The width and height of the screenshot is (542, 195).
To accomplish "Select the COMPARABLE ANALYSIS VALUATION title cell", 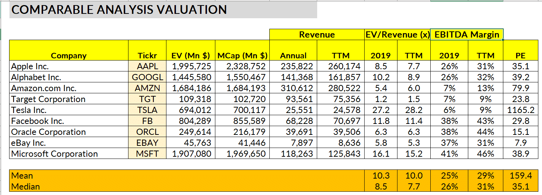I will 119,9.
